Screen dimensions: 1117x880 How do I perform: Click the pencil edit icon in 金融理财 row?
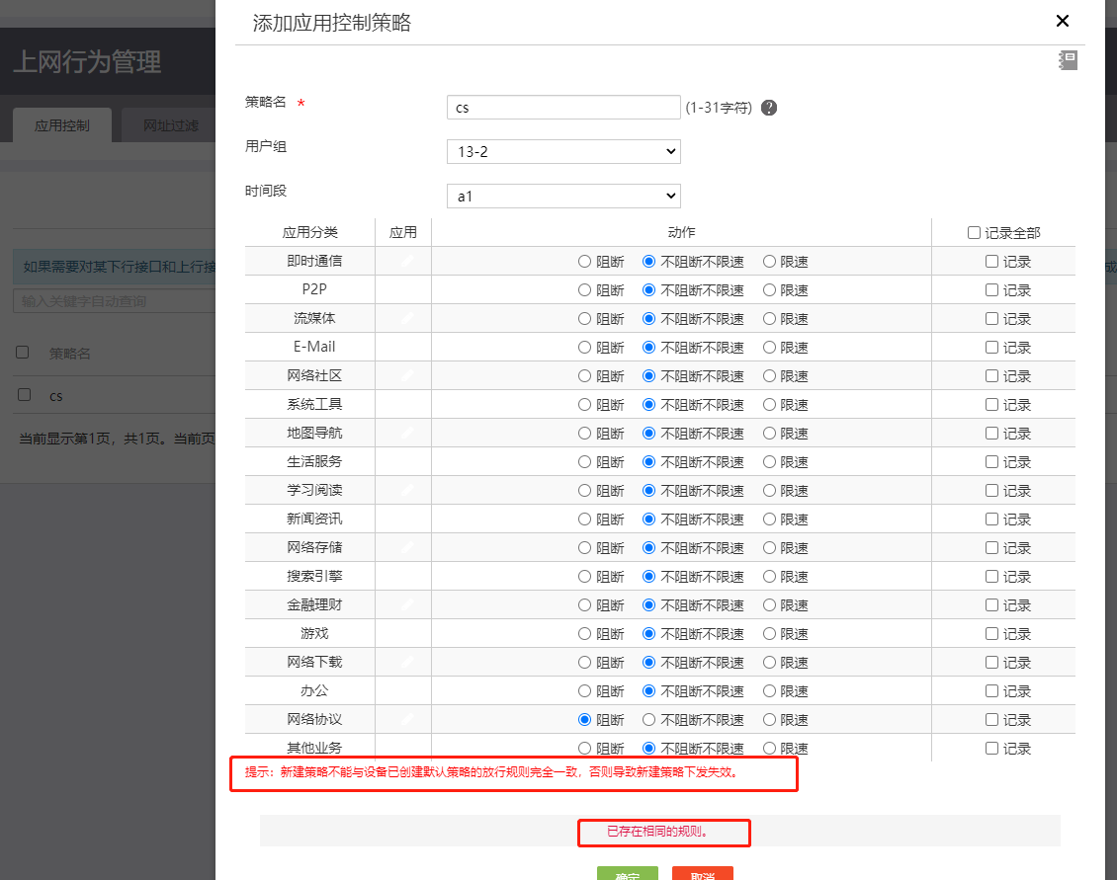[x=406, y=604]
